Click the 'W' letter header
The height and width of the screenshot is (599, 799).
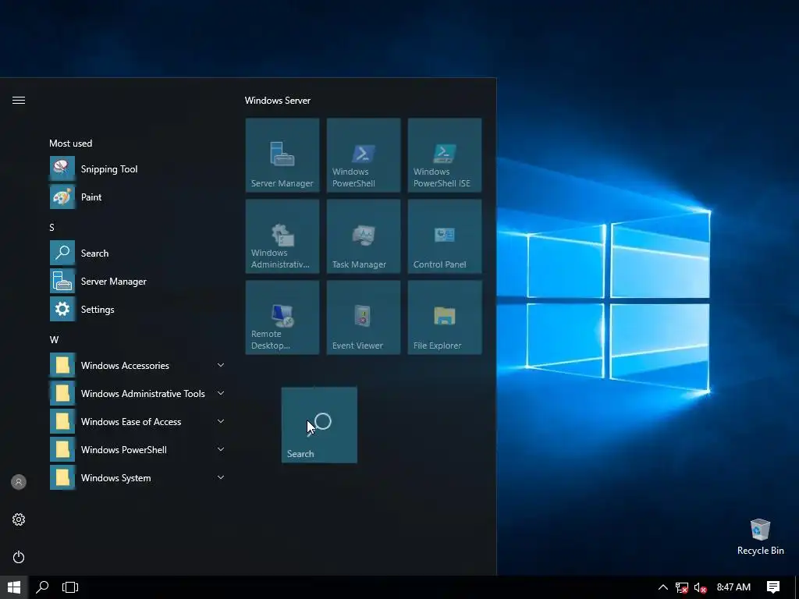(54, 340)
